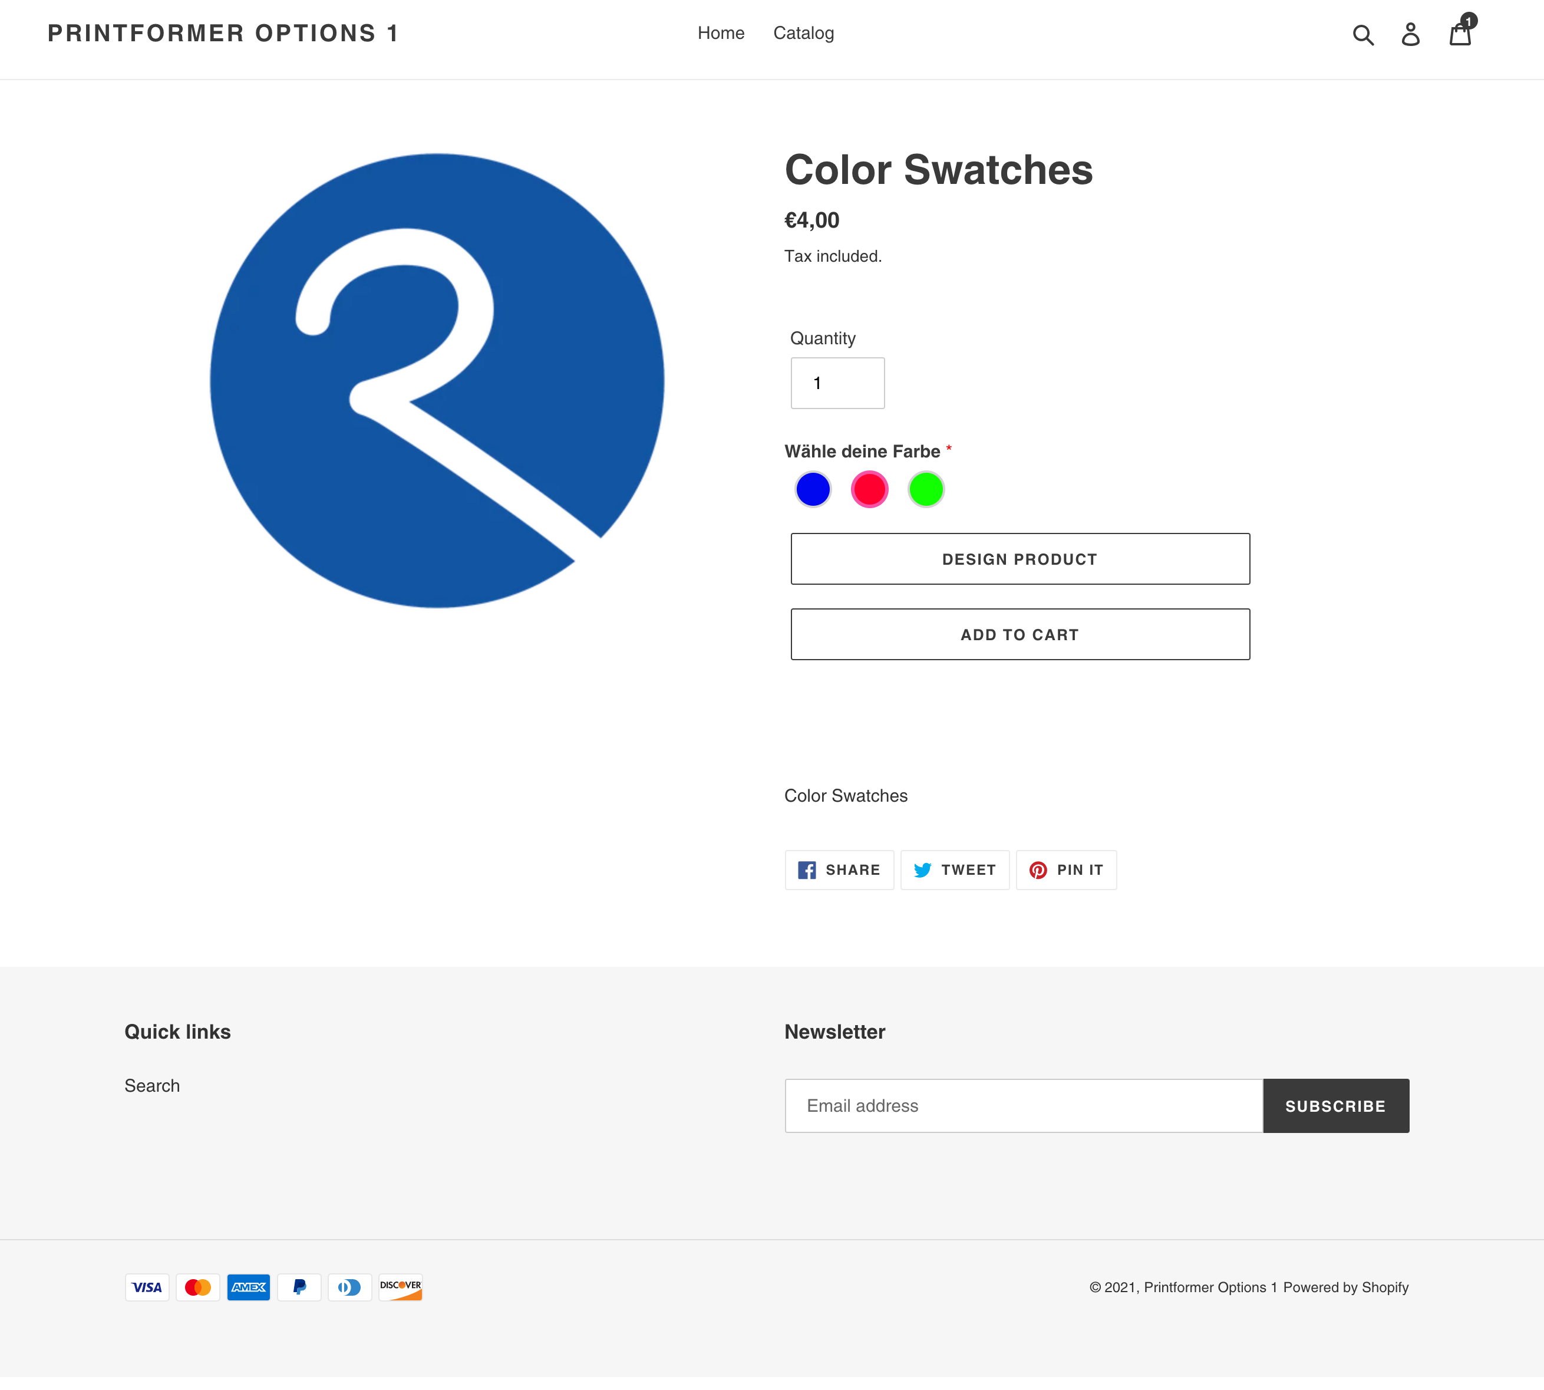Click the PayPal payment icon
The height and width of the screenshot is (1390, 1544).
[x=299, y=1287]
